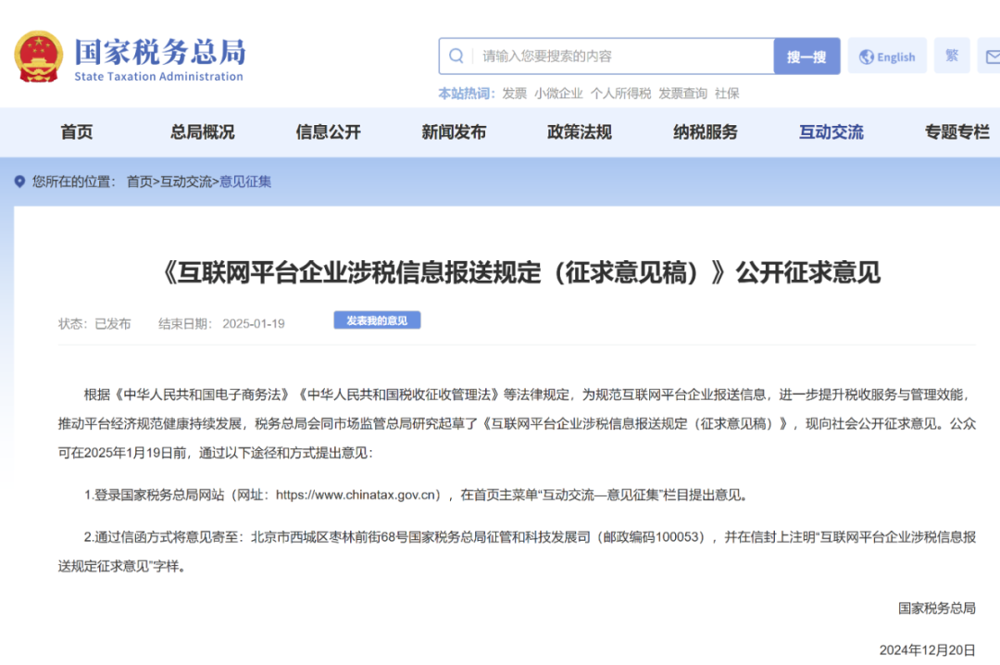This screenshot has height=665, width=1000.
Task: Select the 小微企业 hot keyword
Action: pyautogui.click(x=559, y=94)
